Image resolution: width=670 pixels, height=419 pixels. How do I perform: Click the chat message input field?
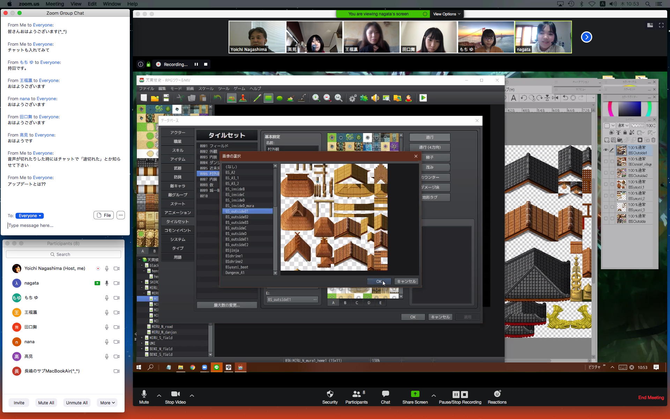(x=63, y=226)
